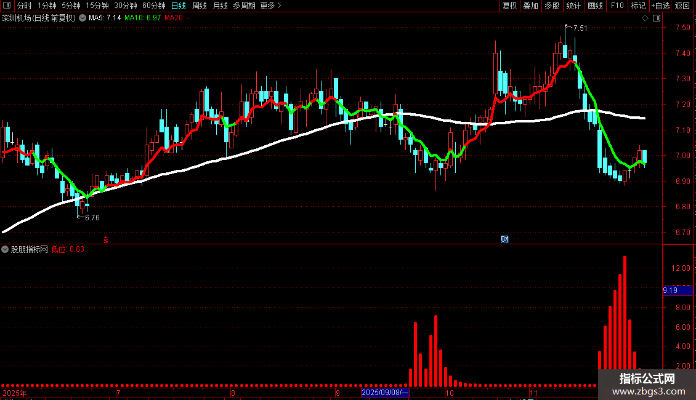Click the 低位: 0.83 indicator value

[68, 250]
